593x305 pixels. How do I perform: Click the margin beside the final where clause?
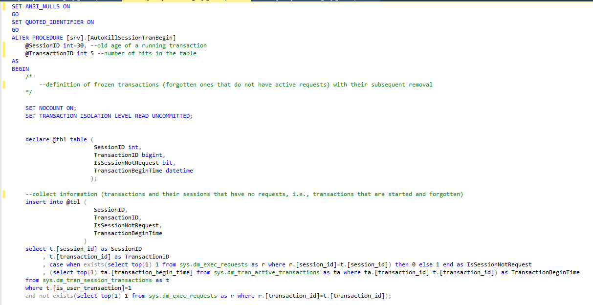tap(5, 288)
